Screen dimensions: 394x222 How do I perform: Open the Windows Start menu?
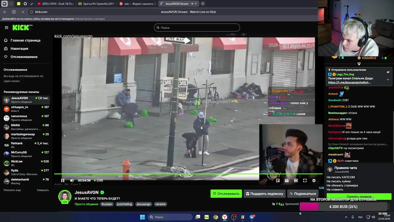[x=143, y=217]
